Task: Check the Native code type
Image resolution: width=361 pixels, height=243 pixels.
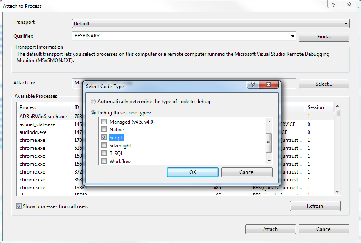Action: (103, 129)
